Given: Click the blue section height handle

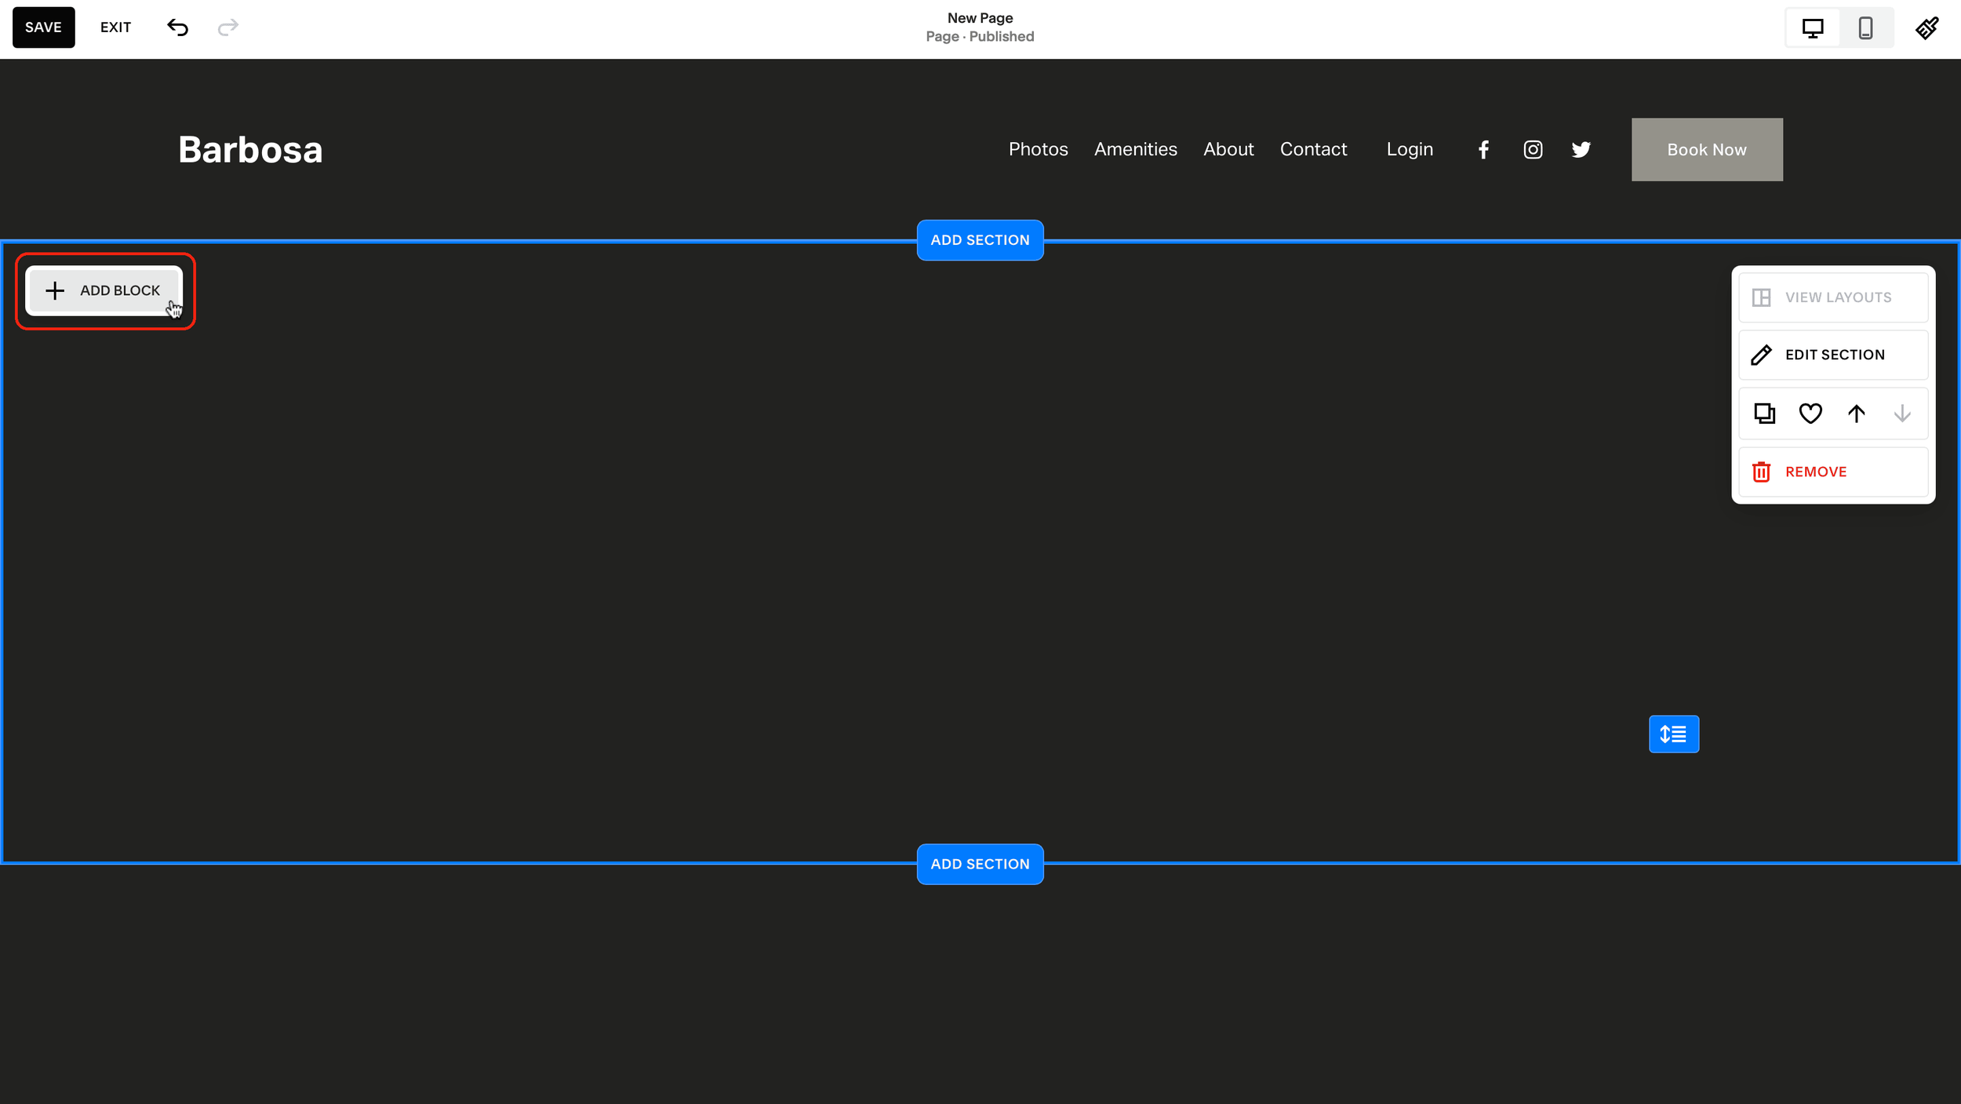Looking at the screenshot, I should click(1673, 734).
